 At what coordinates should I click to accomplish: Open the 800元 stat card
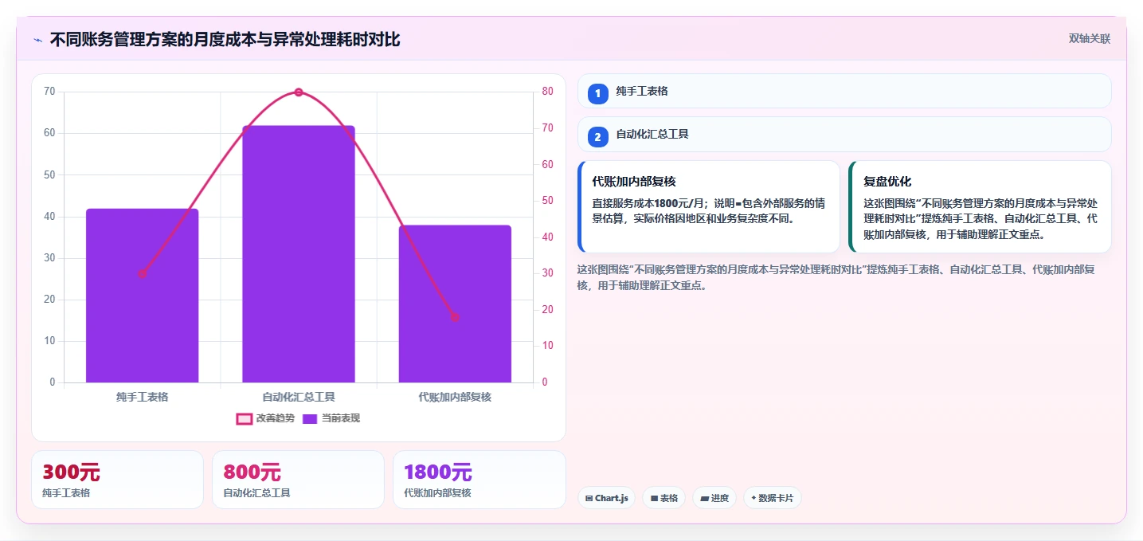[x=298, y=480]
